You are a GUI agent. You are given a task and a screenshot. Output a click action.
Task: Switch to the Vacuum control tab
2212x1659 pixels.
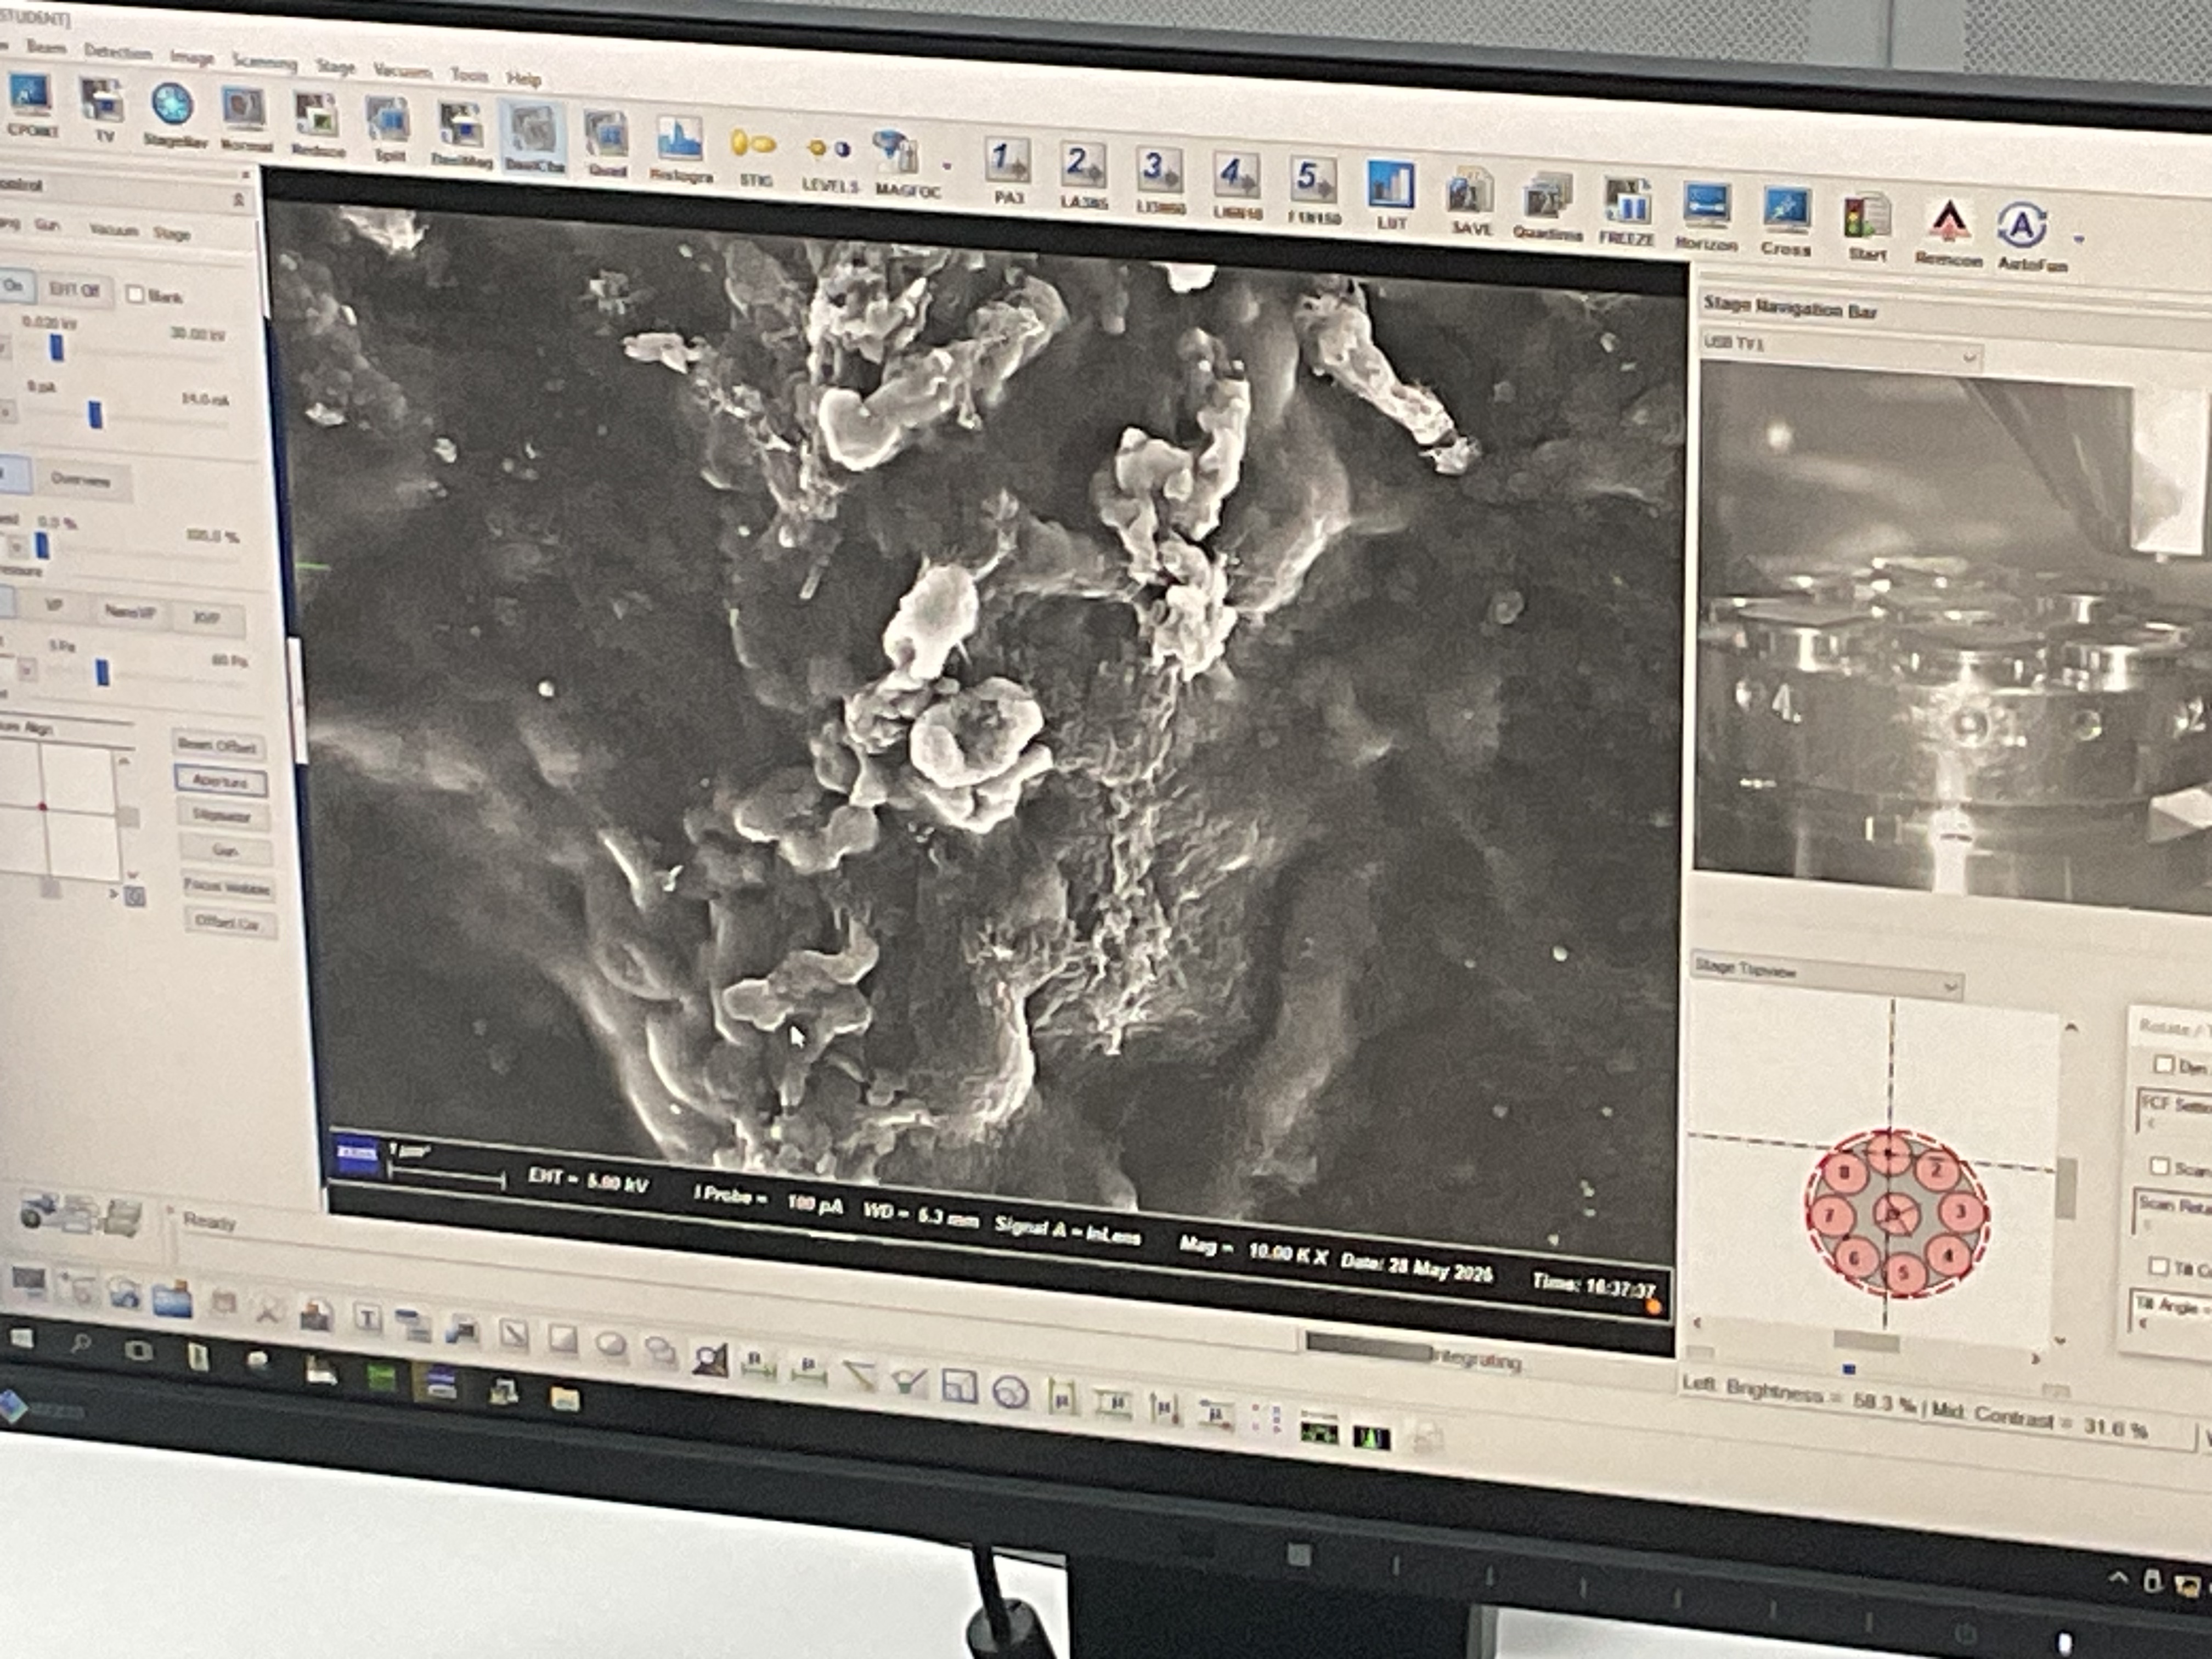113,230
